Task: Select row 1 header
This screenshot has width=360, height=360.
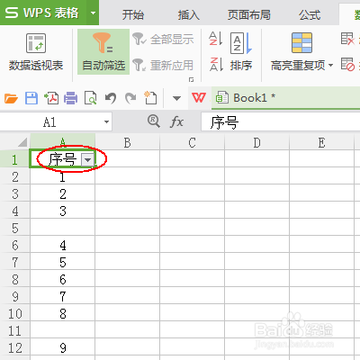Action: pyautogui.click(x=14, y=158)
